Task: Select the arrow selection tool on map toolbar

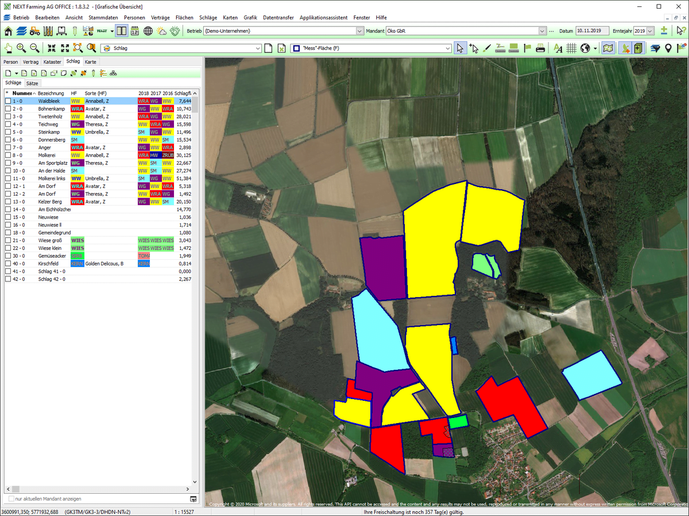Action: pyautogui.click(x=461, y=48)
